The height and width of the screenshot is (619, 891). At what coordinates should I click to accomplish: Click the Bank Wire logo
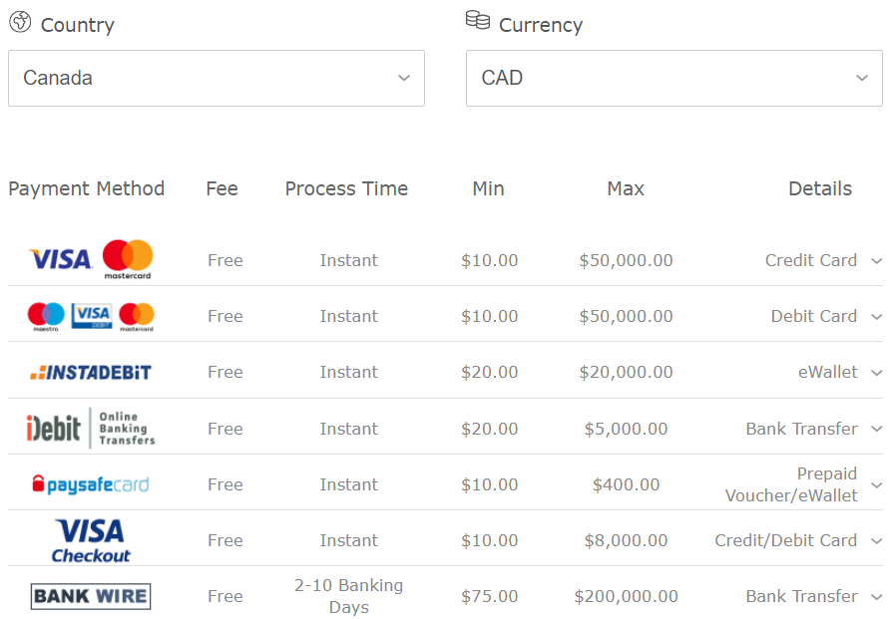click(91, 597)
